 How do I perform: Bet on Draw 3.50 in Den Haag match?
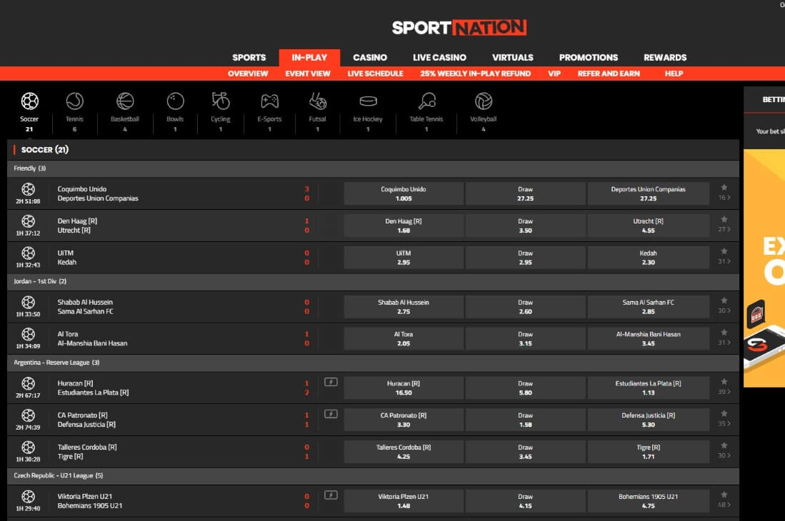pos(525,226)
